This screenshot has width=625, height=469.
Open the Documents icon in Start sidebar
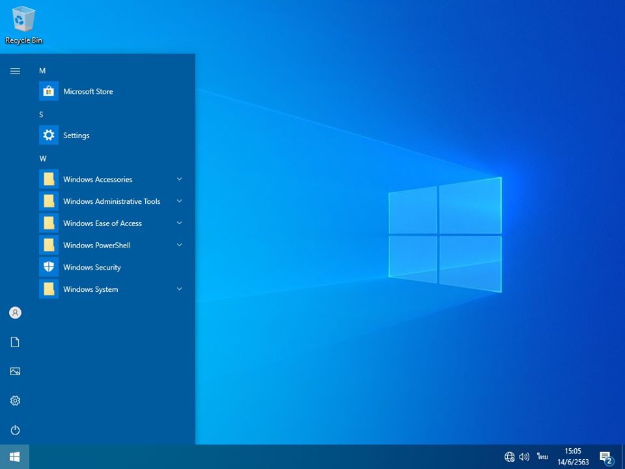[x=15, y=342]
